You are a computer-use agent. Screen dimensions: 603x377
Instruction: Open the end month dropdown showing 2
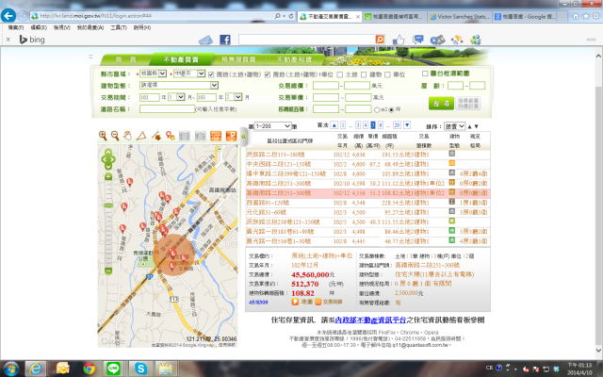pyautogui.click(x=234, y=97)
